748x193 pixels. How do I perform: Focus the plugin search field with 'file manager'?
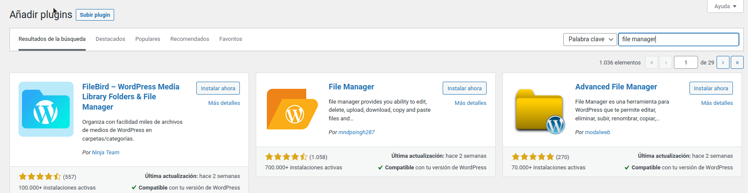point(679,39)
